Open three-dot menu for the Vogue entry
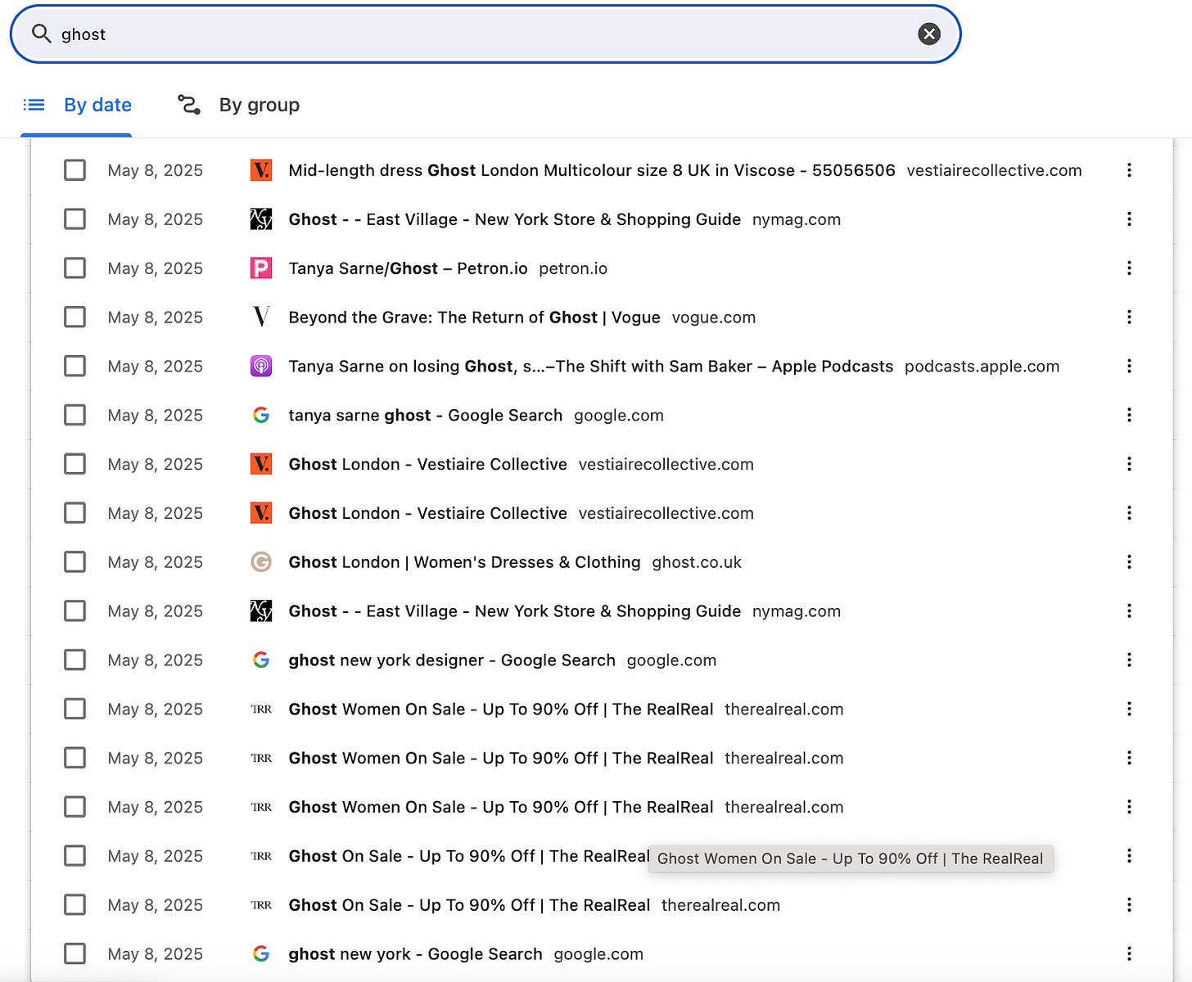 tap(1129, 318)
